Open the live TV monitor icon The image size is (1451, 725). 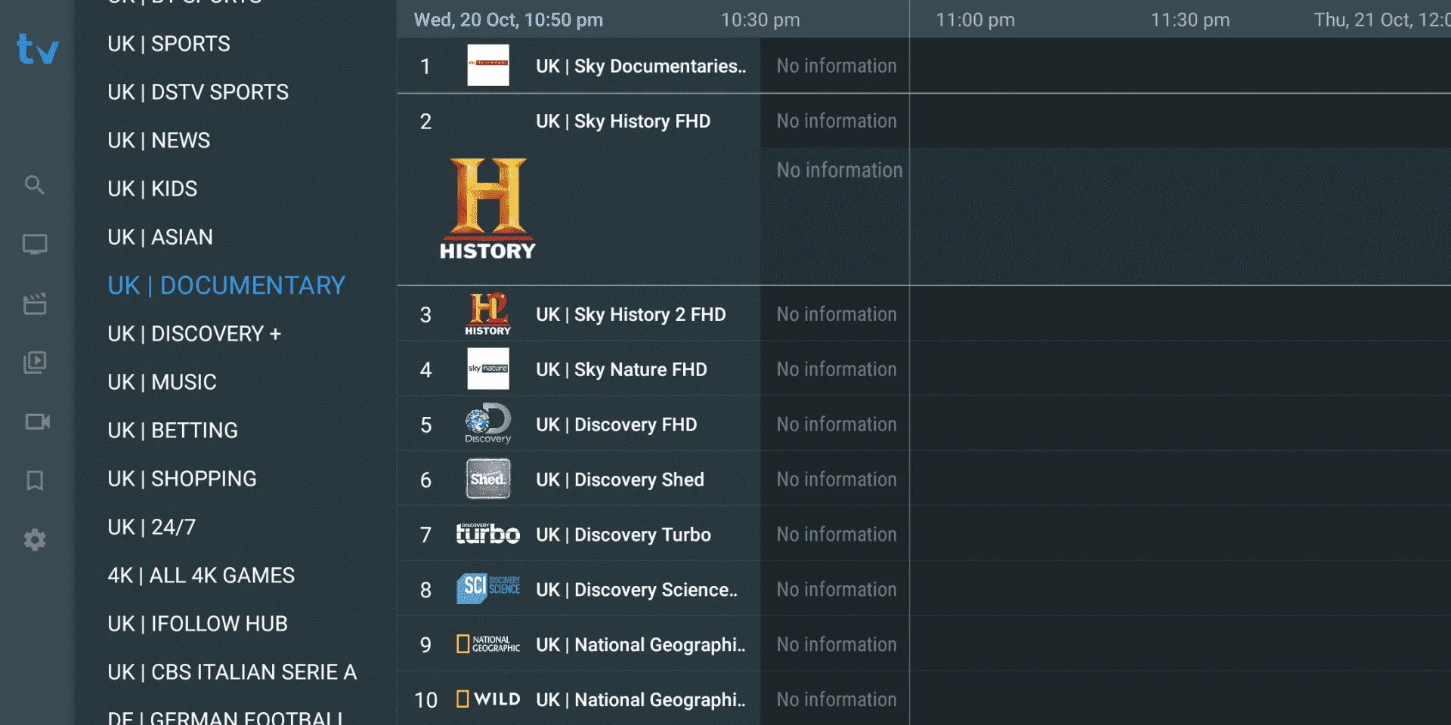click(35, 244)
